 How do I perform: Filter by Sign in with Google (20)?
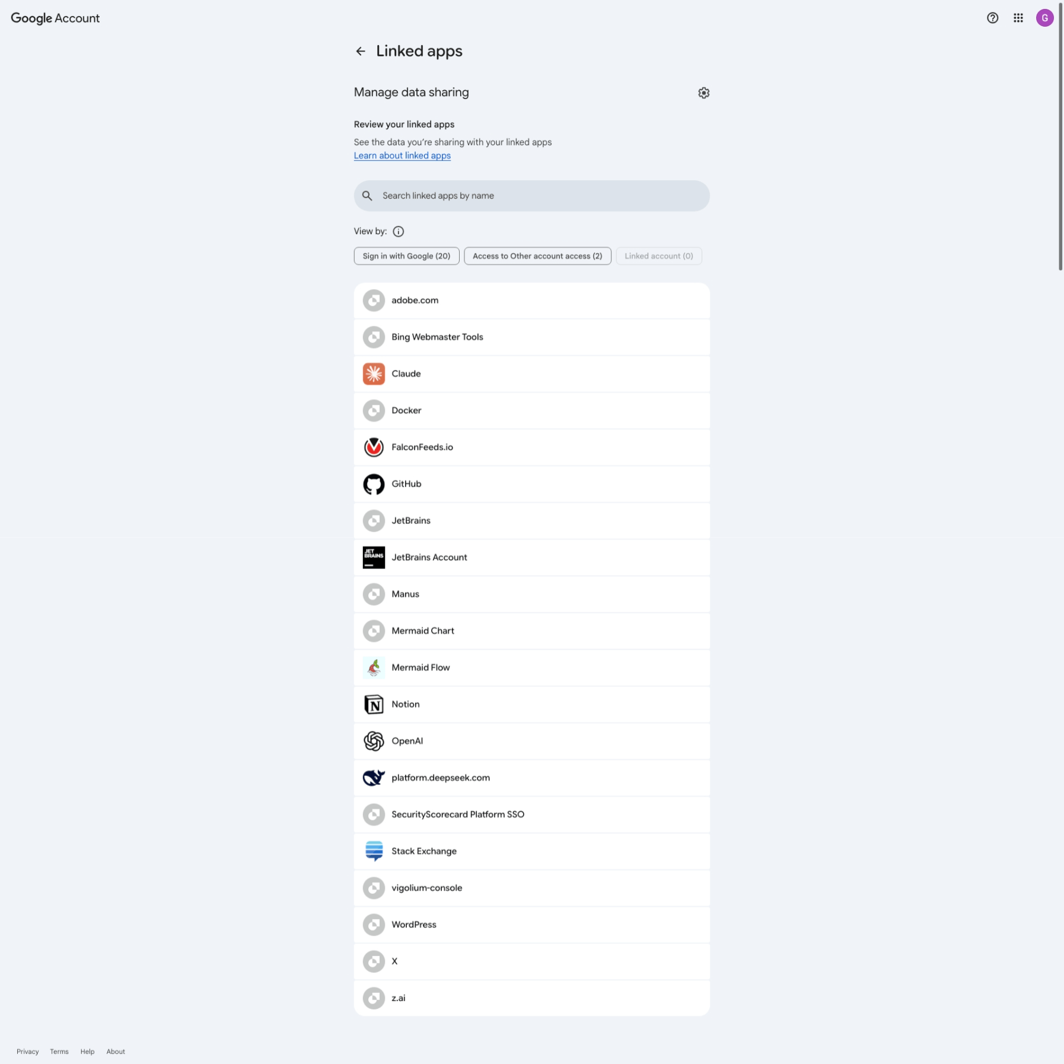pos(406,256)
